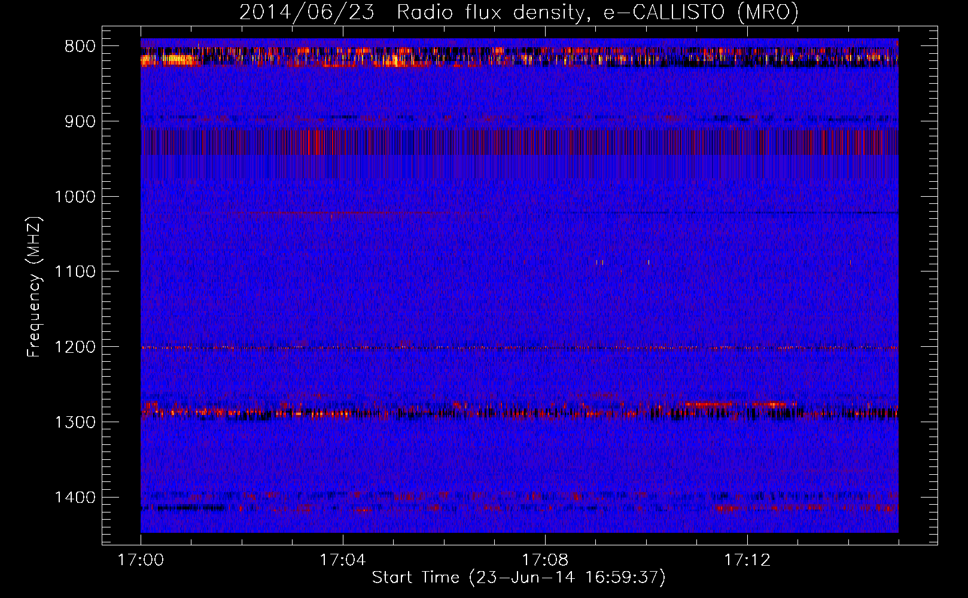
Task: Click the 1400 frequency tick label
Action: 75,498
